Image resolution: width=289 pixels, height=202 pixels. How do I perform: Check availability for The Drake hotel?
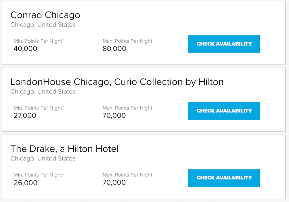224,178
